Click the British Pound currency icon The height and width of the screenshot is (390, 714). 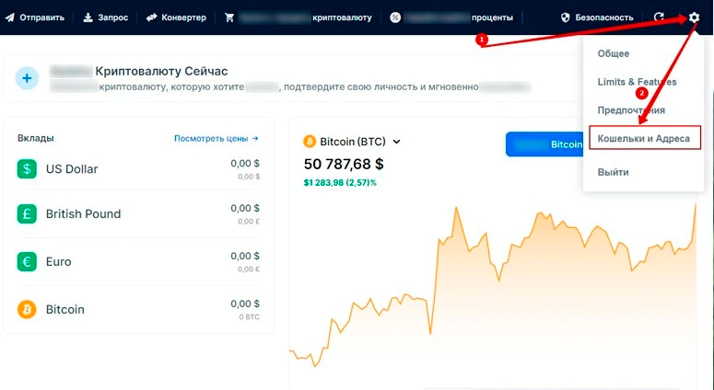coord(27,213)
